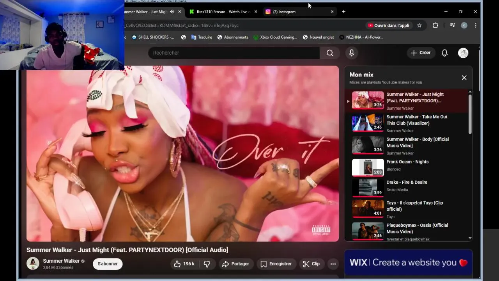The width and height of the screenshot is (499, 281).
Task: Open more actions three-dot menu under video
Action: (333, 264)
